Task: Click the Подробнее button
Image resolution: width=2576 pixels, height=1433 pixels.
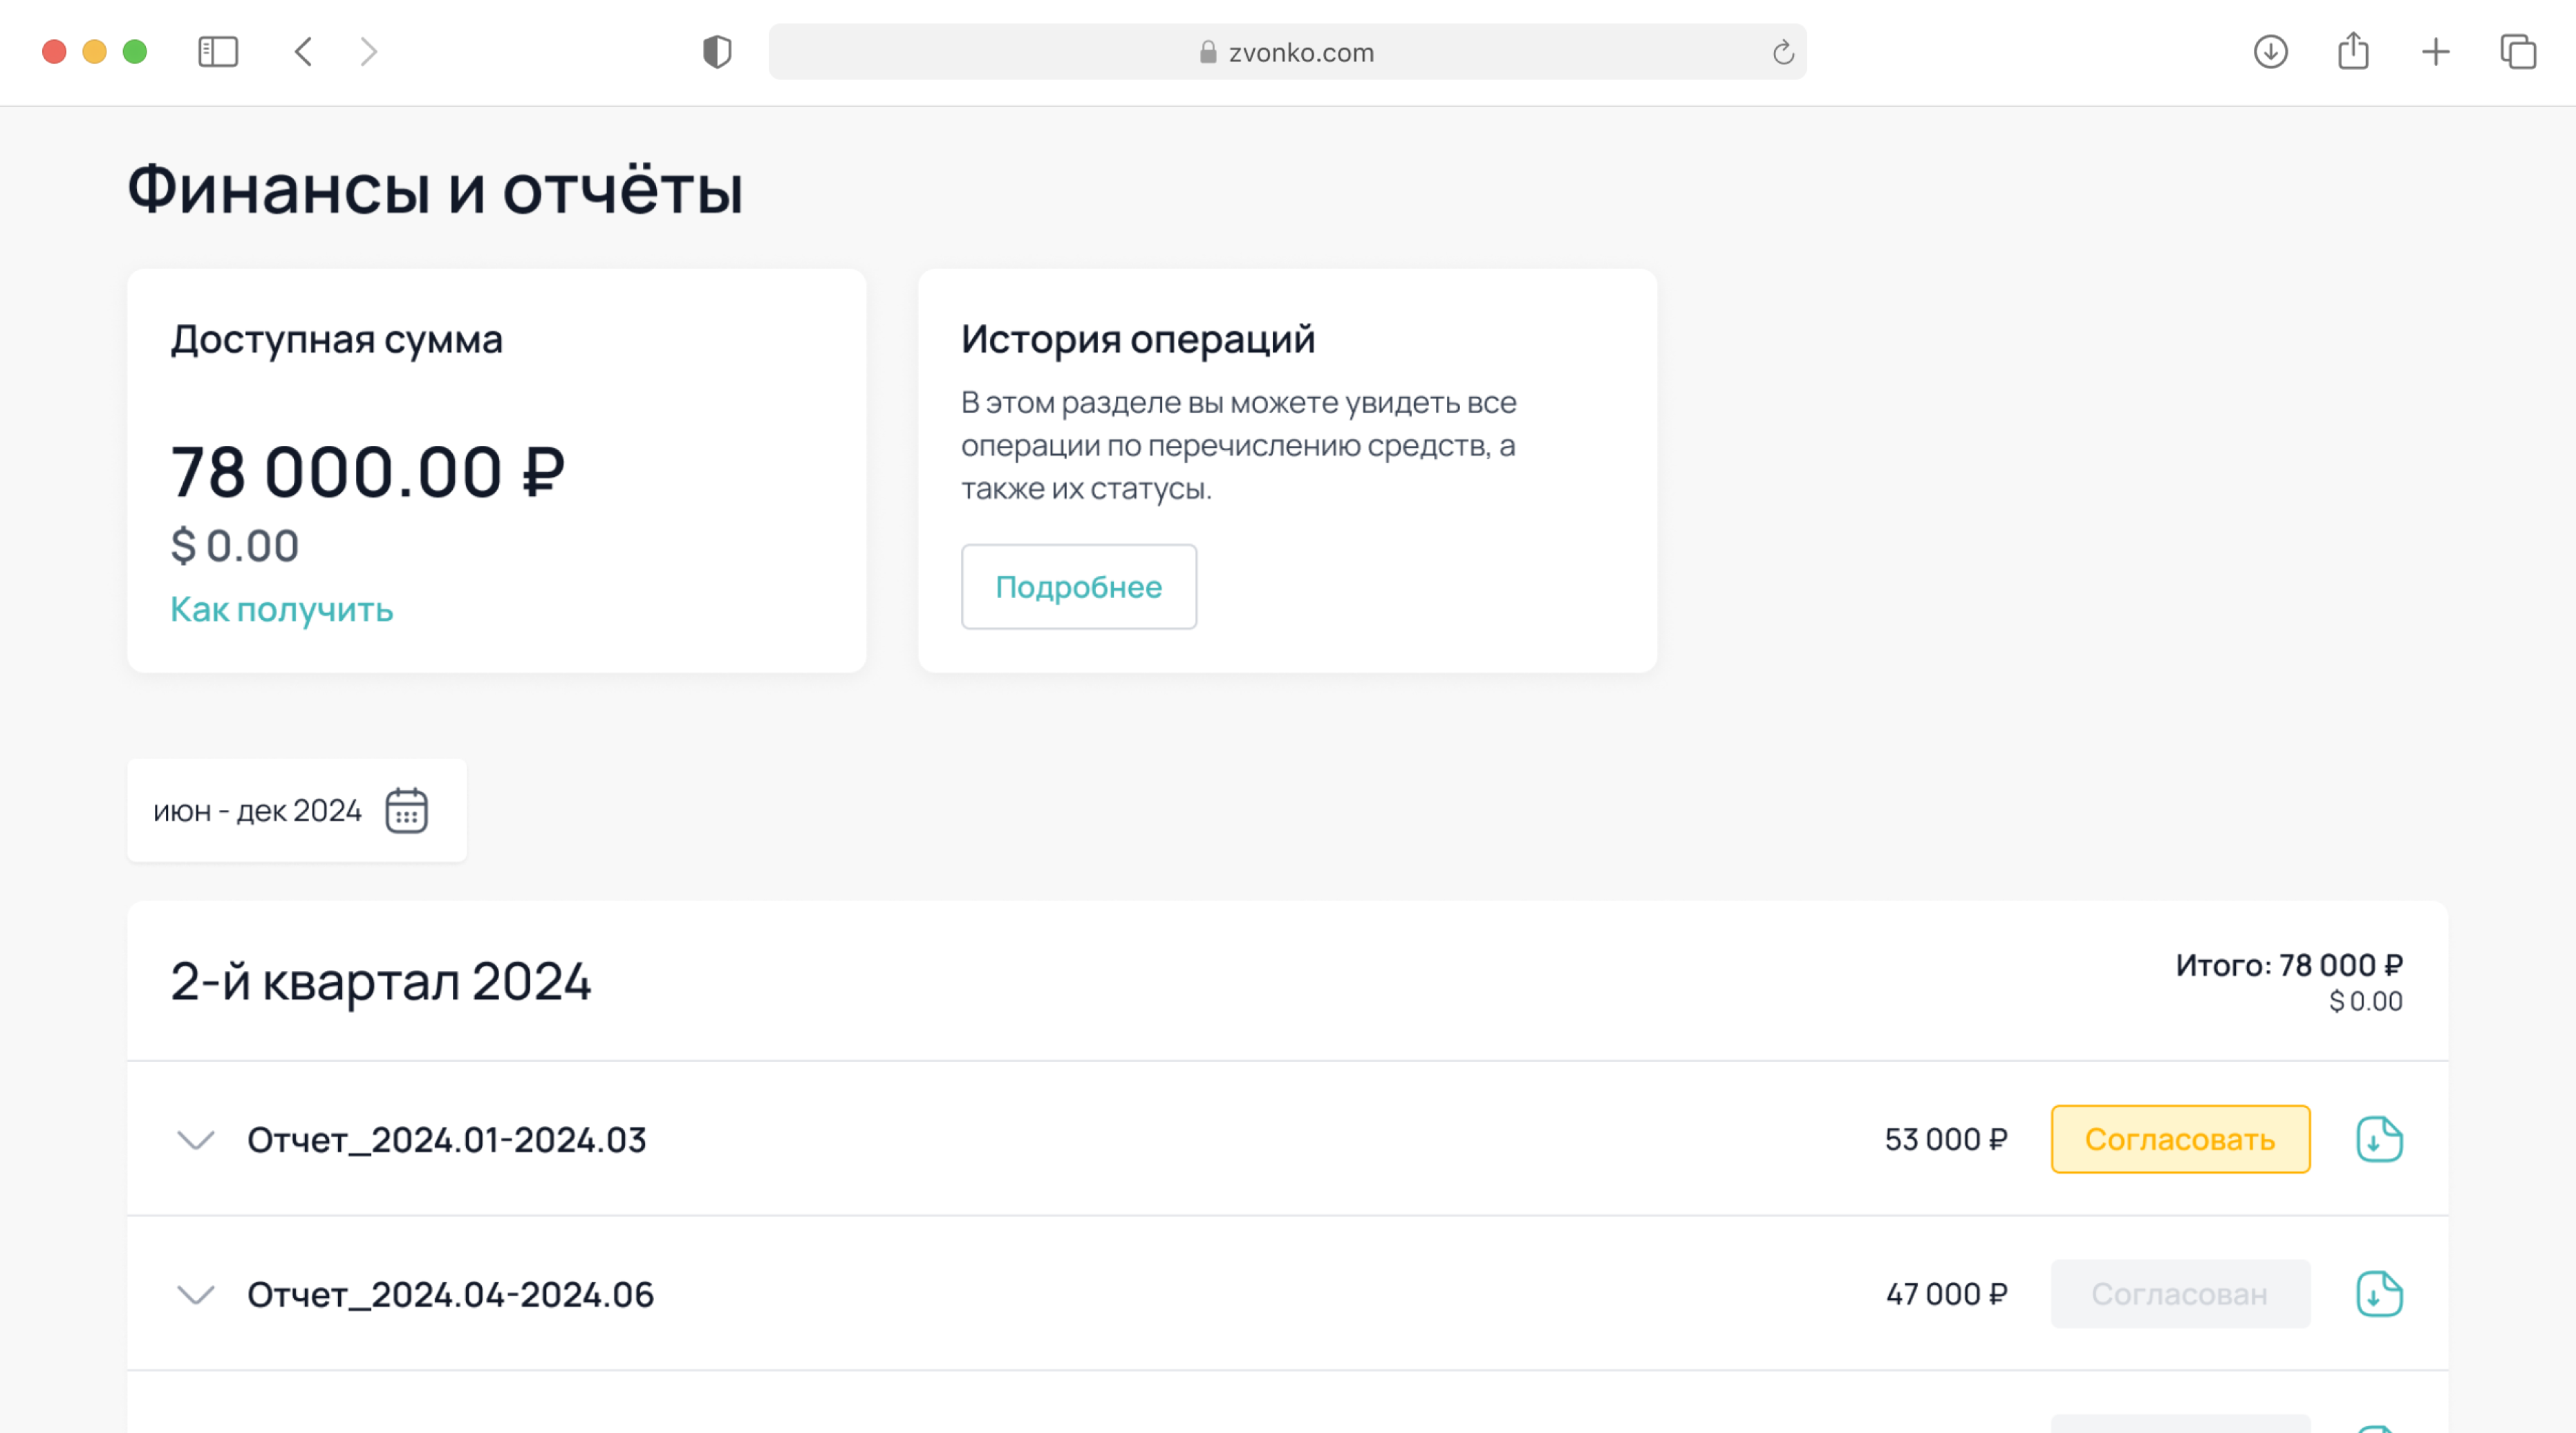Action: coord(1078,587)
